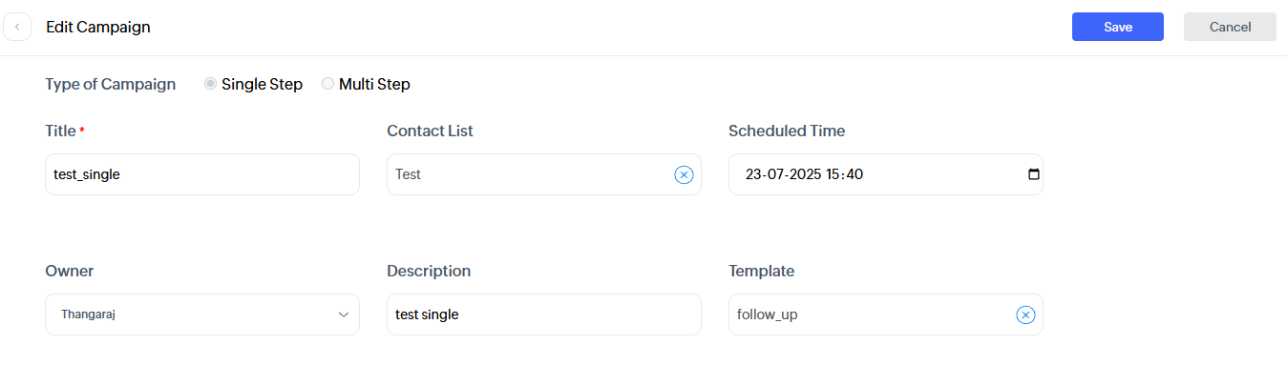Select the hour segment in Scheduled Time
The width and height of the screenshot is (1287, 385).
834,174
